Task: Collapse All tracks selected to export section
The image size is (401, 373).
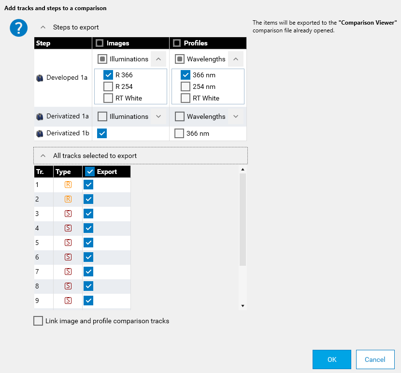Action: [43, 156]
